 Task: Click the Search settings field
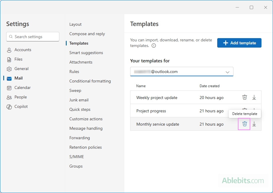[32, 36]
